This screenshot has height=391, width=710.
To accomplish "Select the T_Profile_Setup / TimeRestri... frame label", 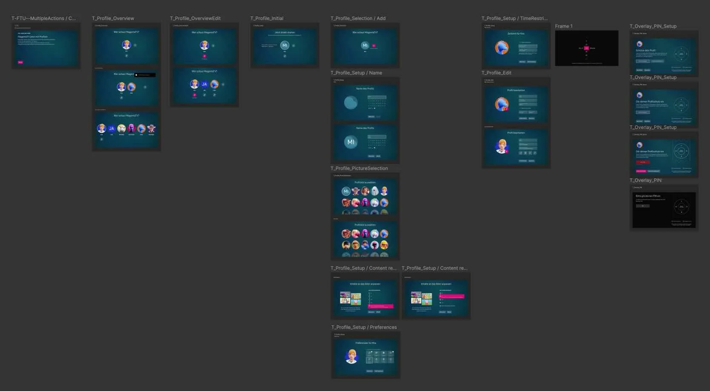I will [x=515, y=18].
